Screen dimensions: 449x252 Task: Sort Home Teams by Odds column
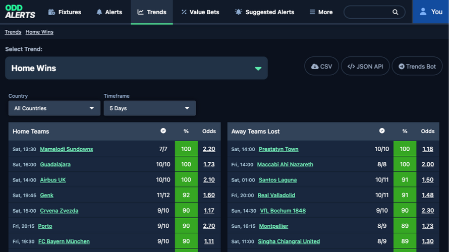(x=209, y=131)
